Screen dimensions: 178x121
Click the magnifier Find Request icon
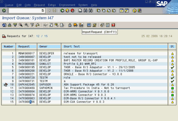[26, 25]
